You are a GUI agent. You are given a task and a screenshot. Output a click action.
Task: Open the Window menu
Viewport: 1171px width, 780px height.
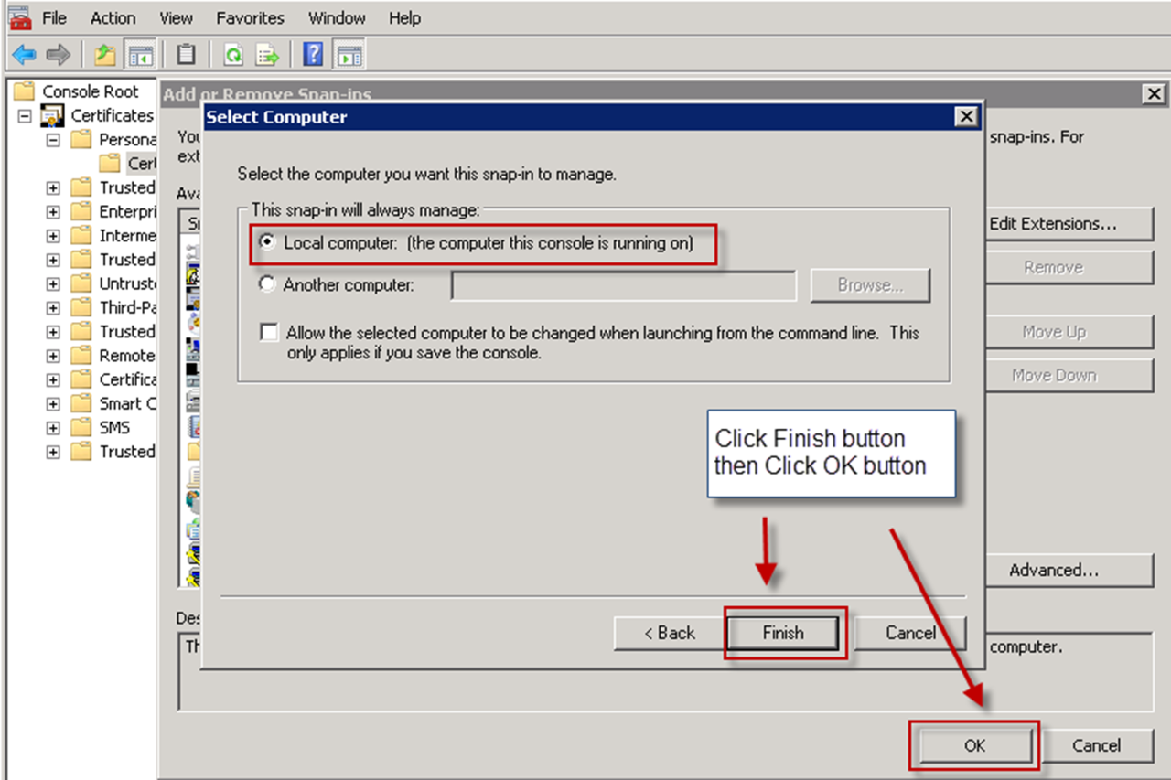click(338, 17)
